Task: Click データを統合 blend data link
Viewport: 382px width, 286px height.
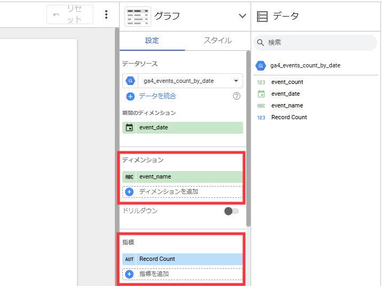Action: coord(158,96)
